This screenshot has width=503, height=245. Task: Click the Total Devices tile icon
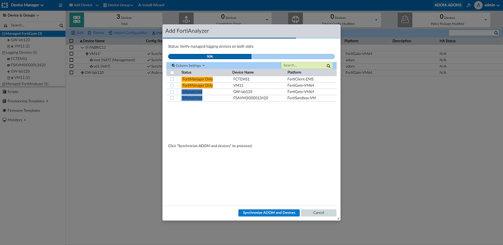76,19
